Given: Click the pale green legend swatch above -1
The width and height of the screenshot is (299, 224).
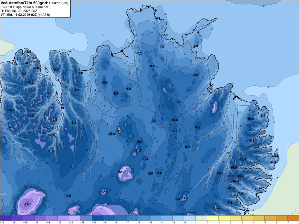Looking at the screenshot, I should [x=201, y=218].
